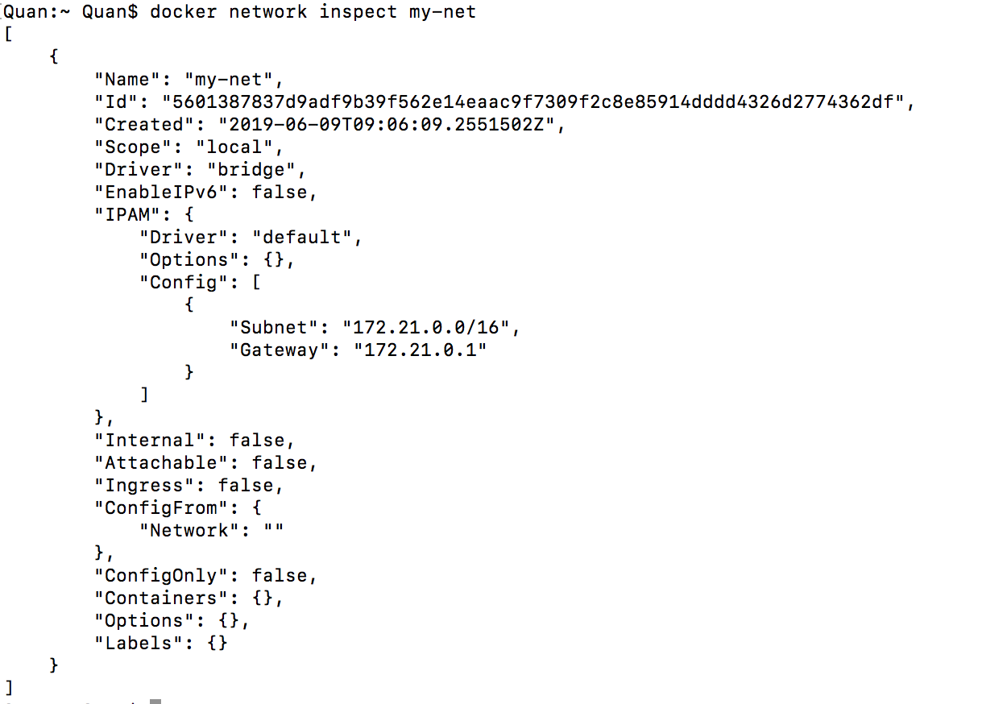Click the "my-net" Name value

tap(235, 80)
